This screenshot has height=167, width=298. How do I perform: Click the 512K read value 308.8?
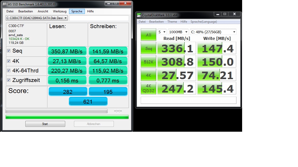(x=177, y=61)
